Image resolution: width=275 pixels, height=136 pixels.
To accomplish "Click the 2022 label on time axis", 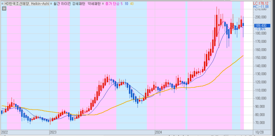I will point(4,132).
